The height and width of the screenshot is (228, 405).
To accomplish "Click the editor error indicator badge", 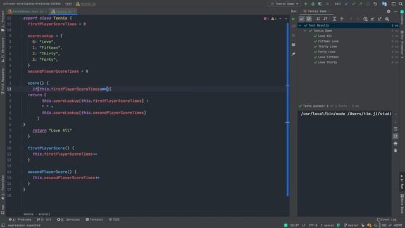I will point(266,18).
